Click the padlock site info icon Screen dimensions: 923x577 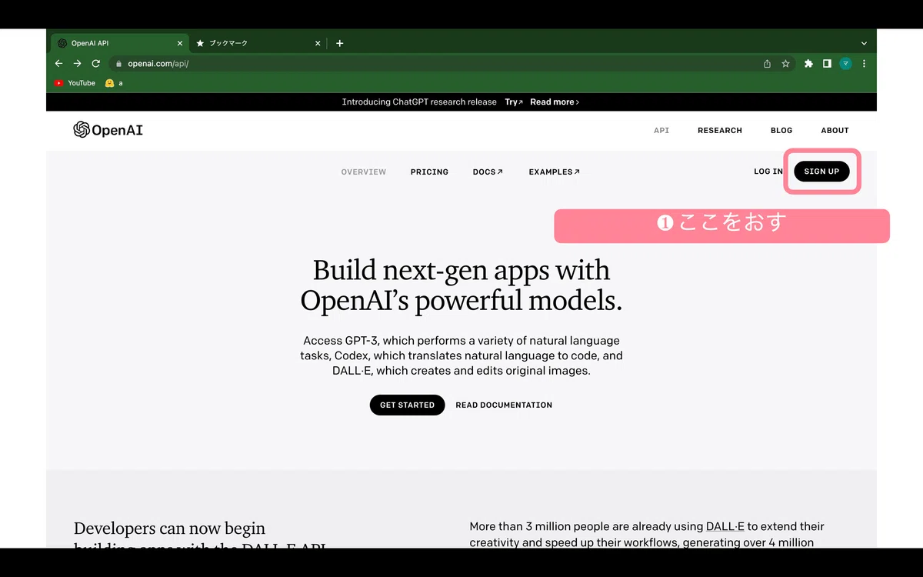point(118,64)
